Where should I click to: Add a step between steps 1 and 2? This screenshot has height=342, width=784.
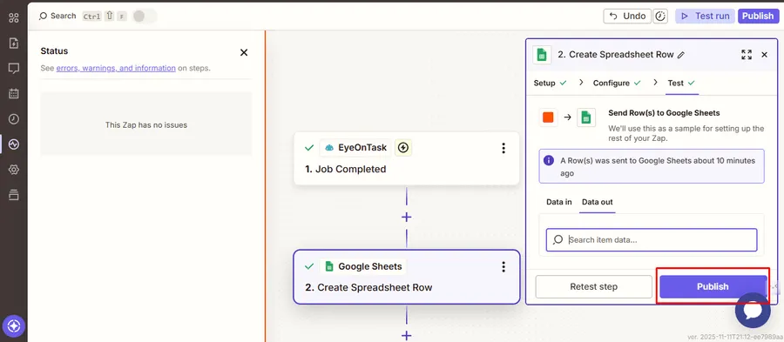407,218
